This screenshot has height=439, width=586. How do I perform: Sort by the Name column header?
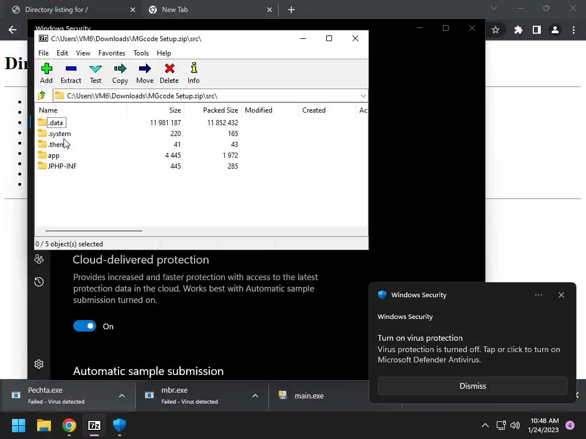(x=81, y=110)
